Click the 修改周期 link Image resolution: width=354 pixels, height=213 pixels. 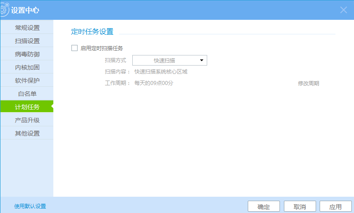click(308, 84)
